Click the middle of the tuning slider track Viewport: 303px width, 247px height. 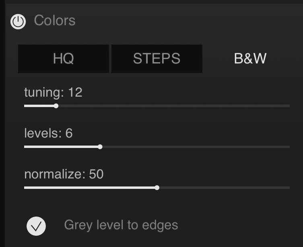pyautogui.click(x=157, y=106)
